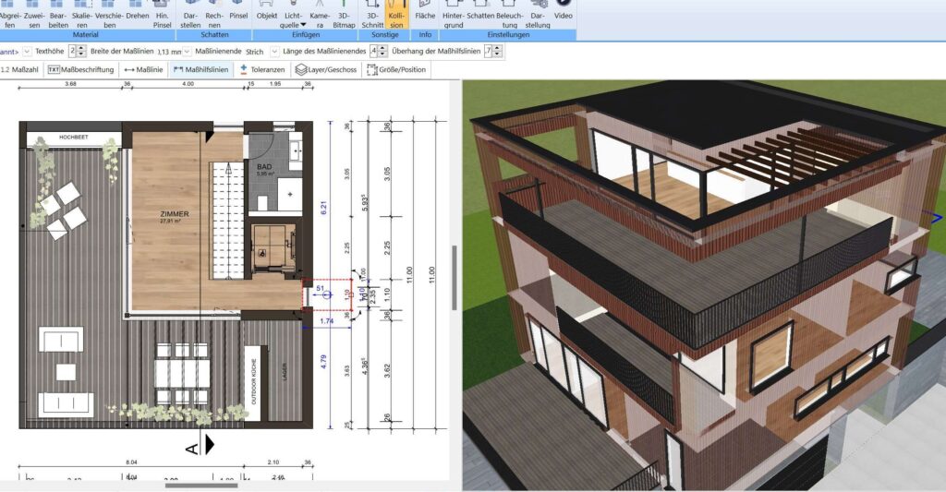Image resolution: width=946 pixels, height=492 pixels.
Task: Select the Toleranzen tab
Action: coord(262,69)
